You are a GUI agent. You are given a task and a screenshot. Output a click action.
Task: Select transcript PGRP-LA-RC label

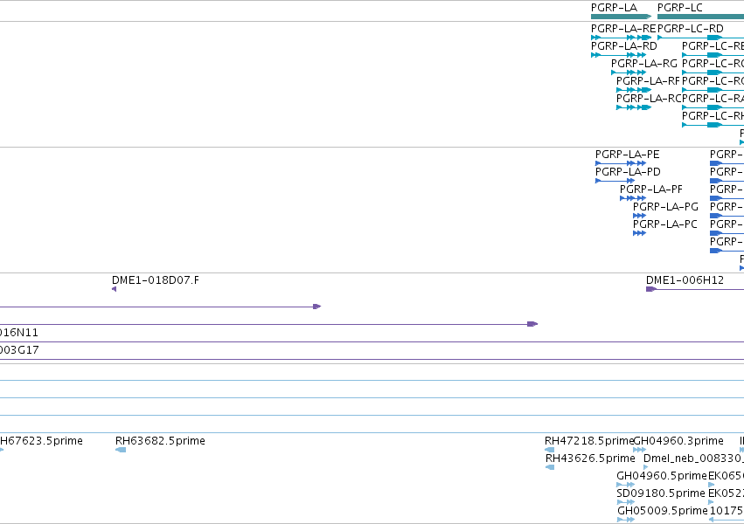click(649, 99)
